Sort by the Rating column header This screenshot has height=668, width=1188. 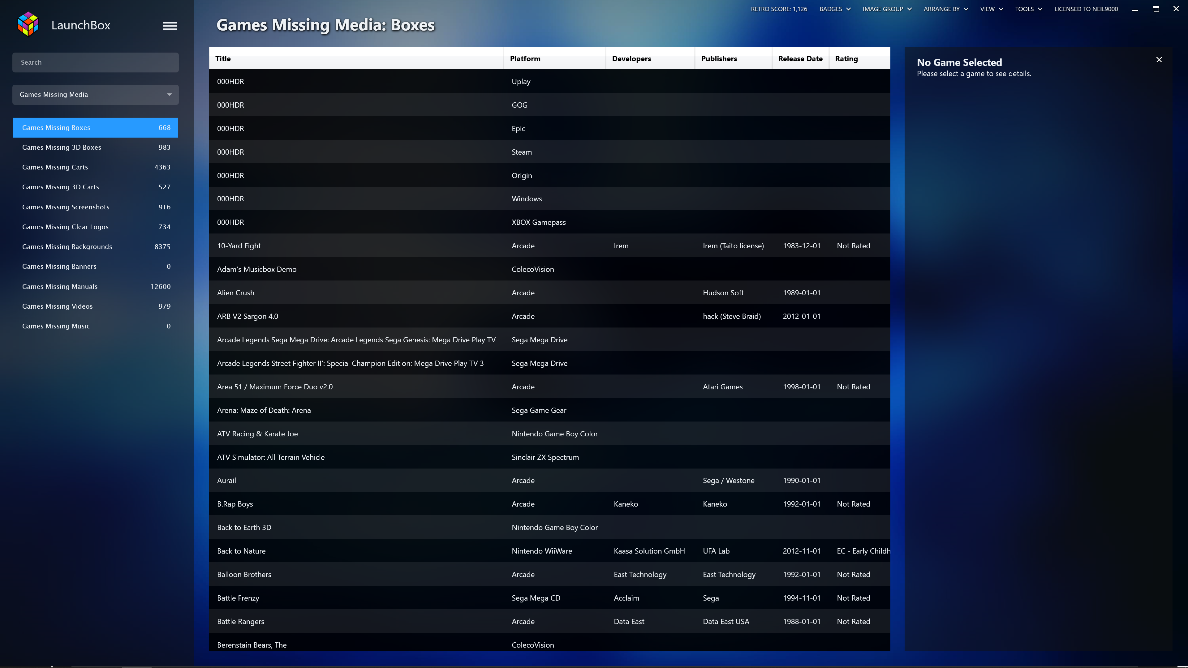860,58
